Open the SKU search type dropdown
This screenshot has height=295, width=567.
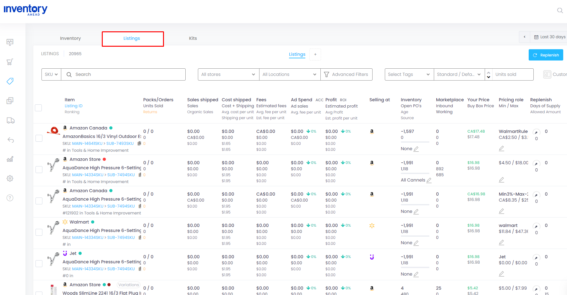coord(51,74)
